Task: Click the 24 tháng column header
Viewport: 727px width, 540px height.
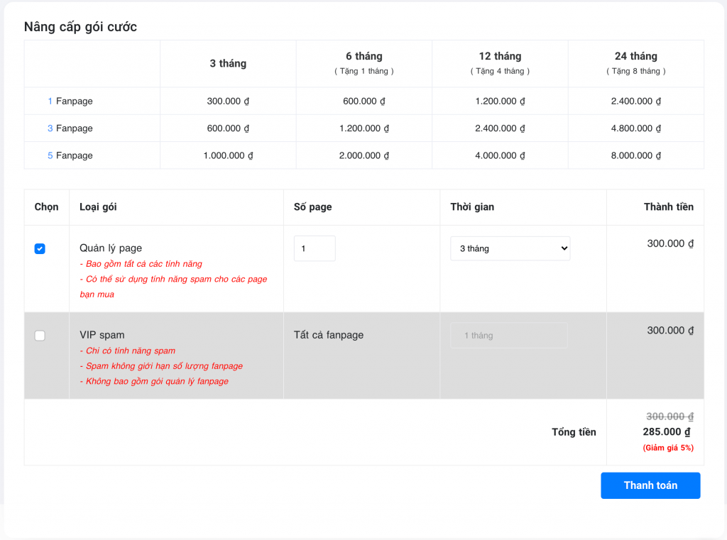Action: pos(635,56)
